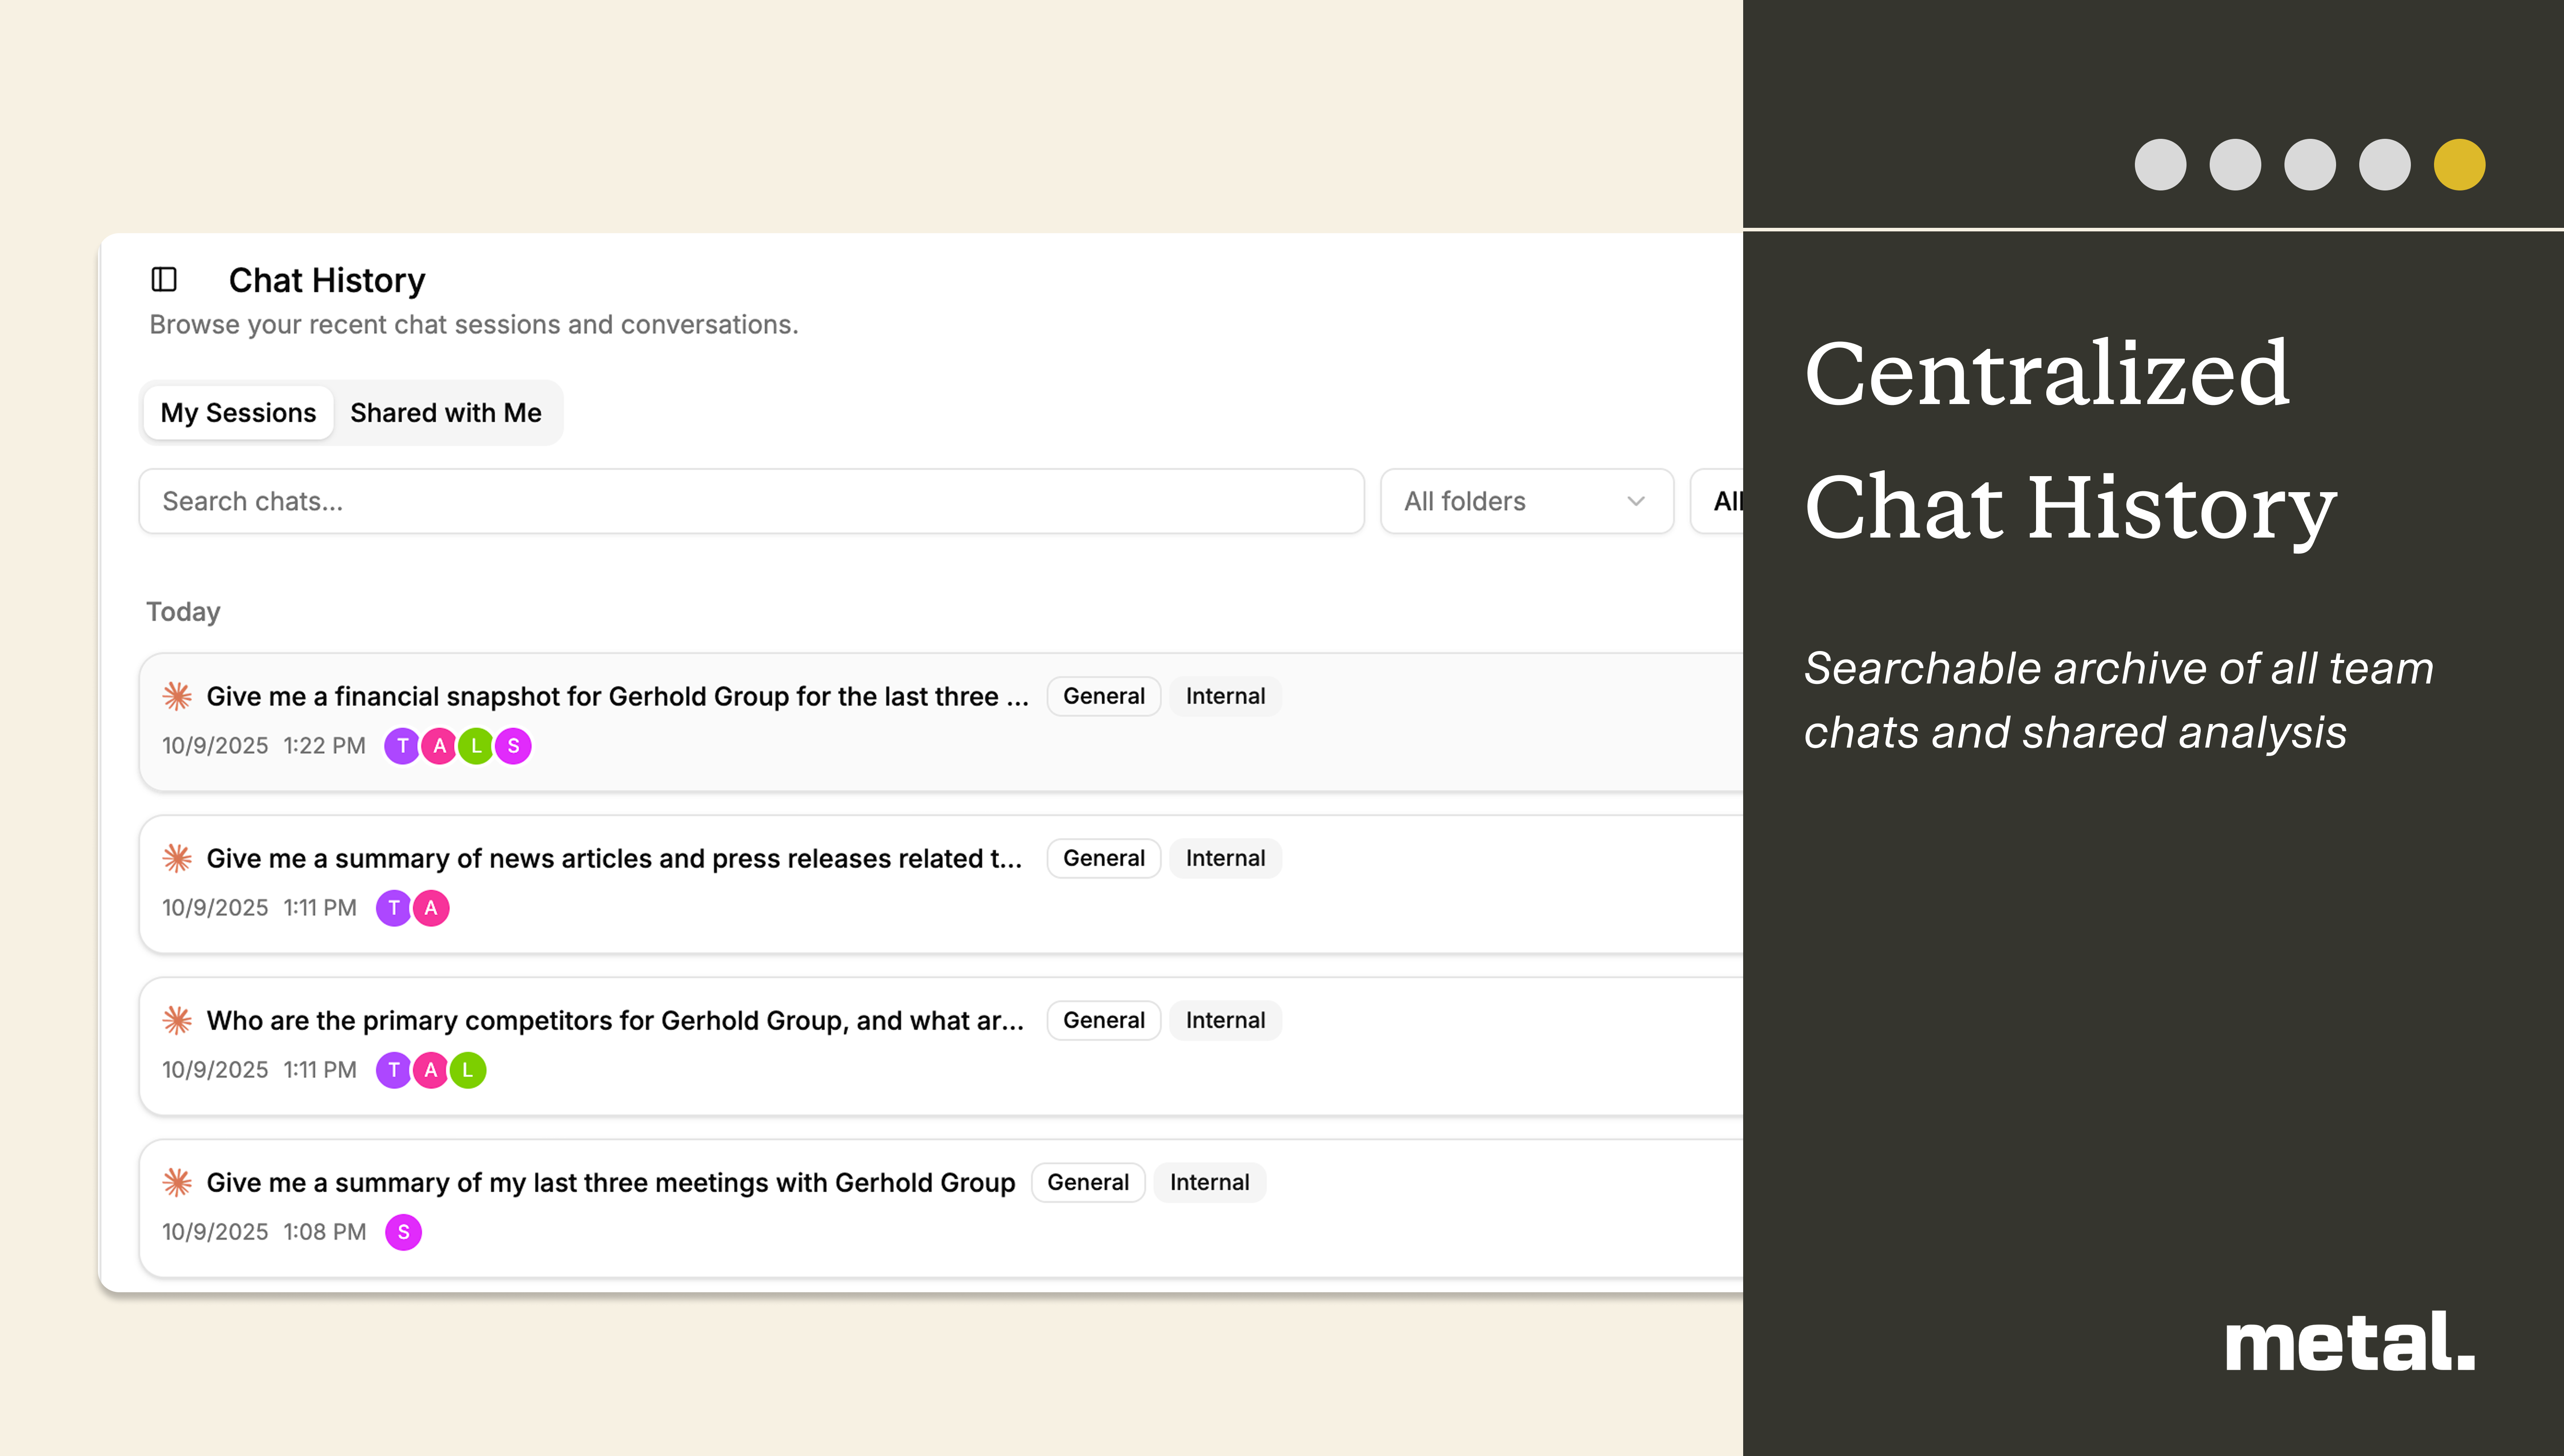Open the primary competitors for Gerhold Group chat
Image resolution: width=2564 pixels, height=1456 pixels.
pos(615,1020)
